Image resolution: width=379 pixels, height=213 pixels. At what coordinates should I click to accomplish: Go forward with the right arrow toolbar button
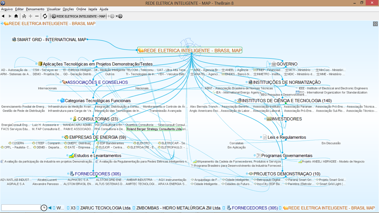10,16
